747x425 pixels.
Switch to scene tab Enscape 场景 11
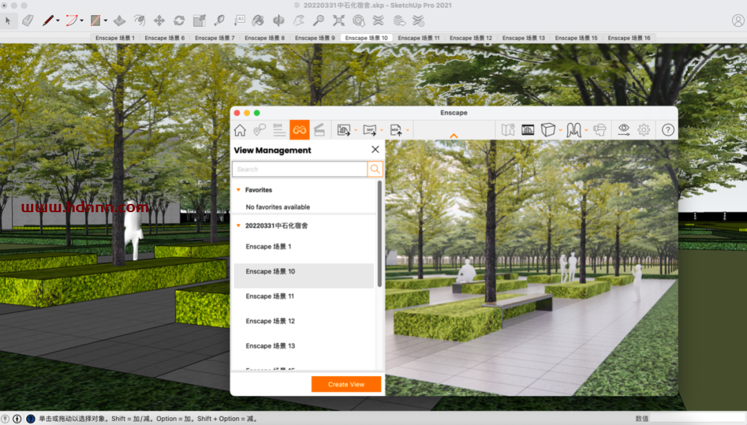coord(418,37)
